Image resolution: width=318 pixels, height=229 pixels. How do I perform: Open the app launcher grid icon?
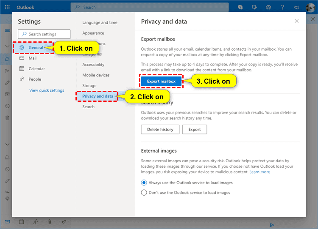7,7
